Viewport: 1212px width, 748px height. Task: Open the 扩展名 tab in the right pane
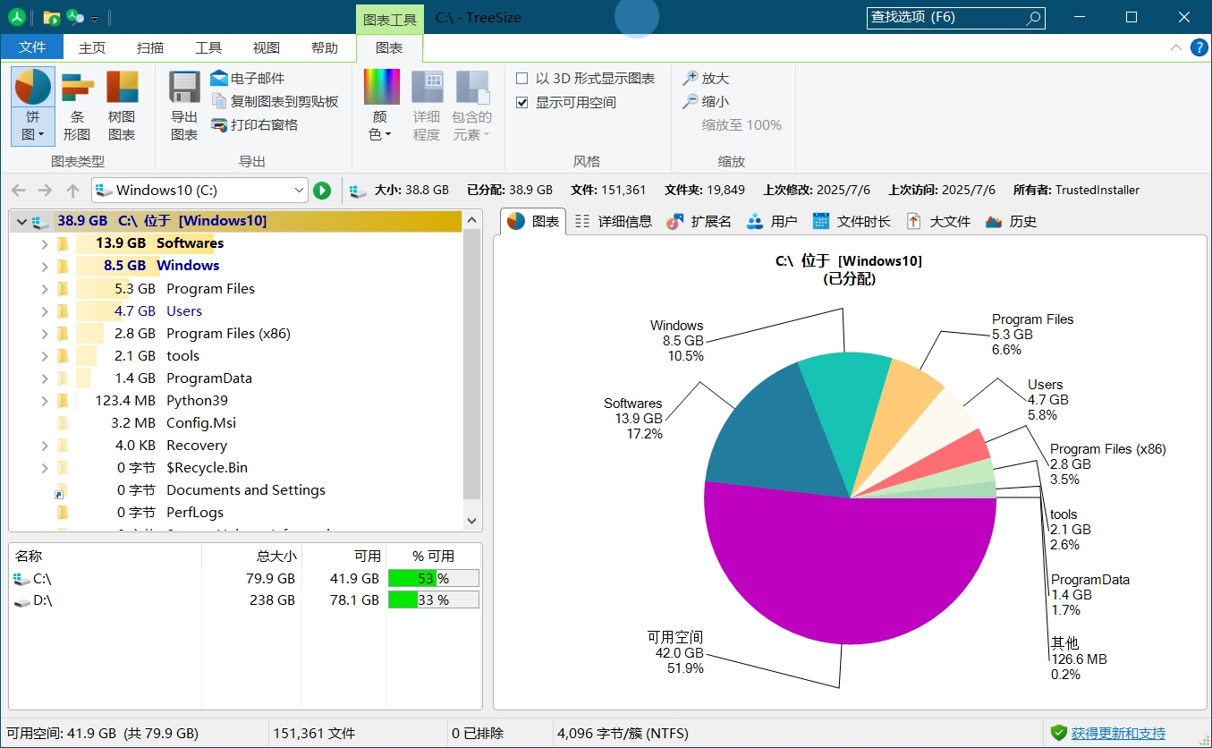click(711, 221)
